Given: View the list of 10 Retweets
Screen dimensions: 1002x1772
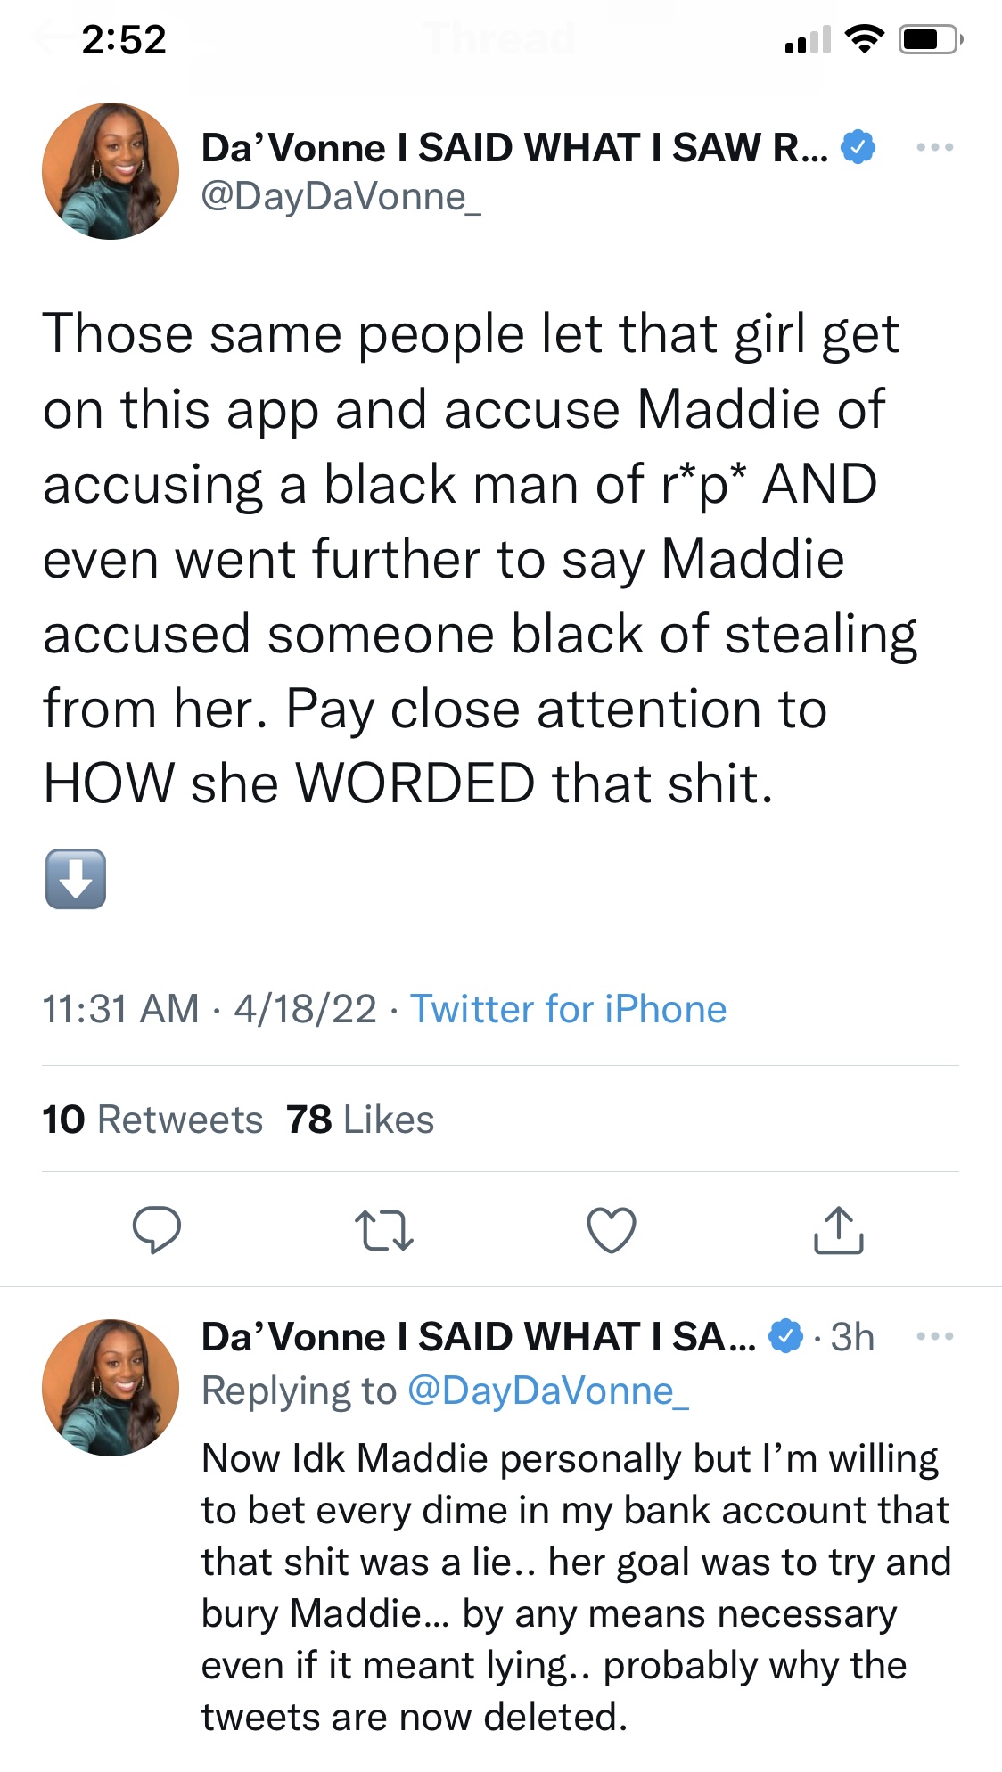Looking at the screenshot, I should (152, 1120).
